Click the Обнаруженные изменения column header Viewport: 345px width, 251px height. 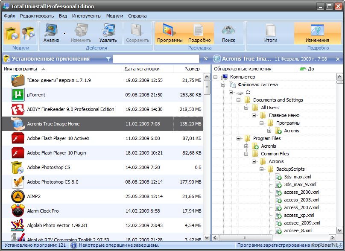254,69
